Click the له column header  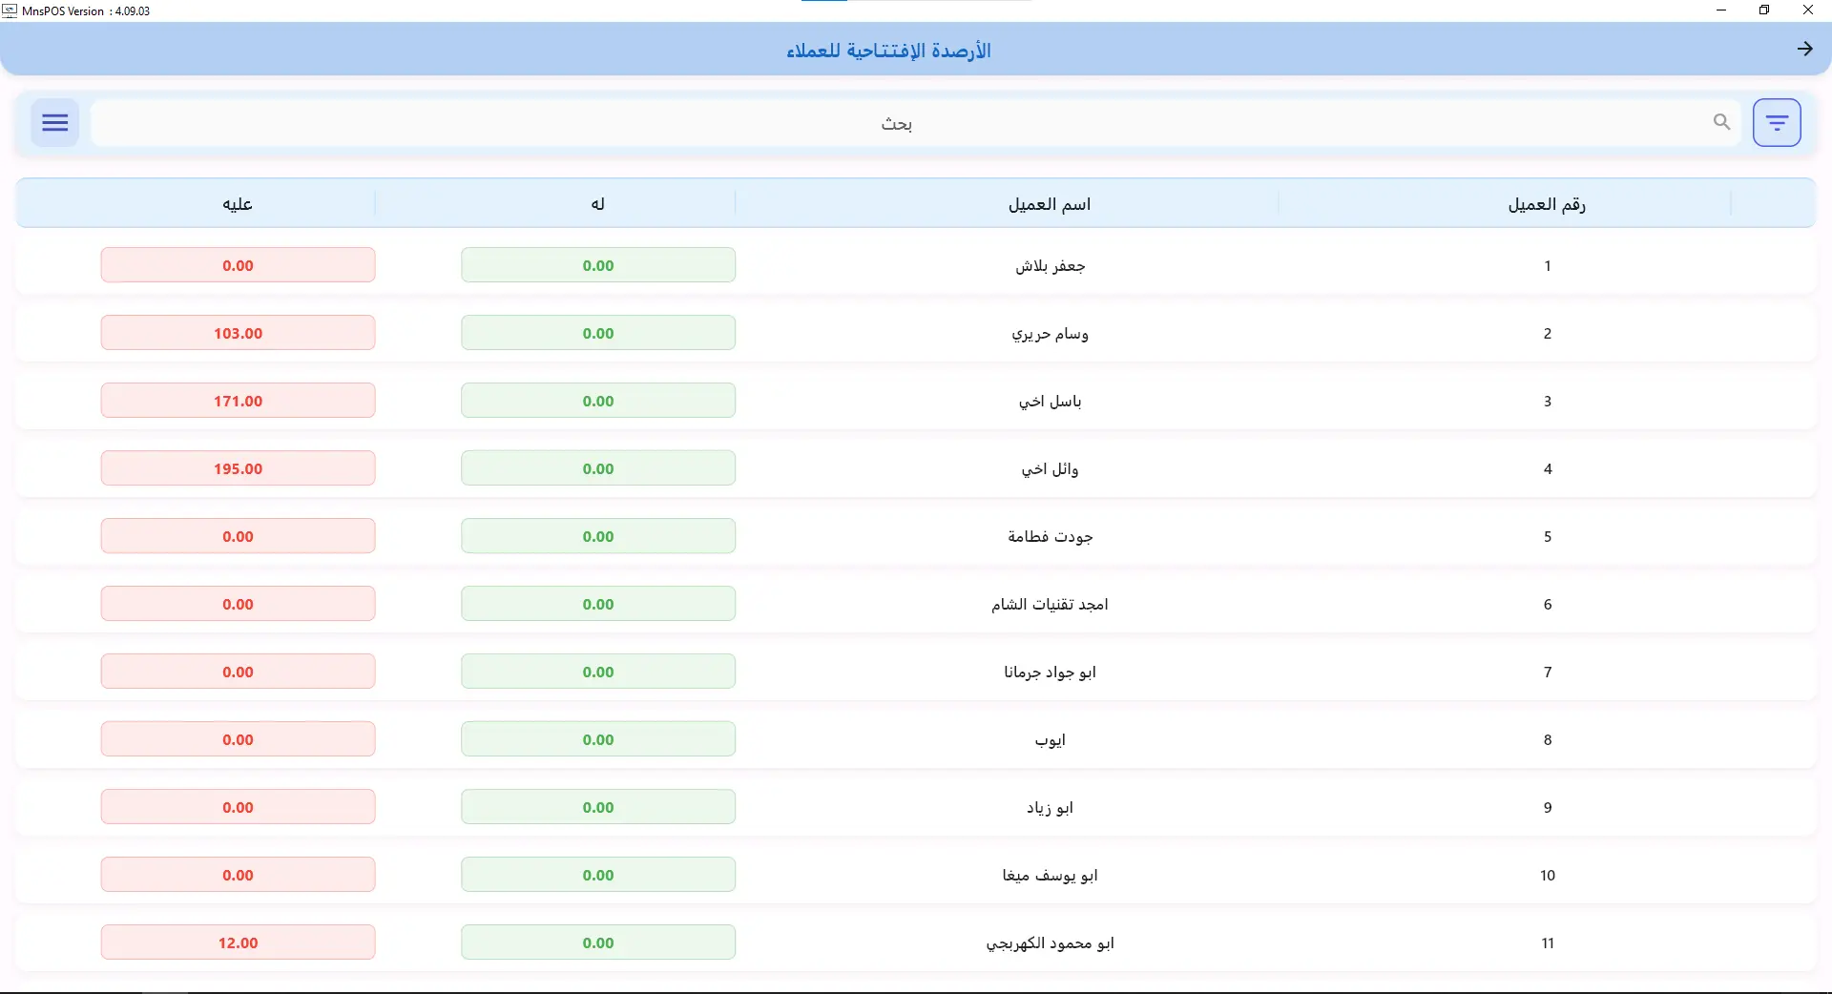(x=598, y=203)
